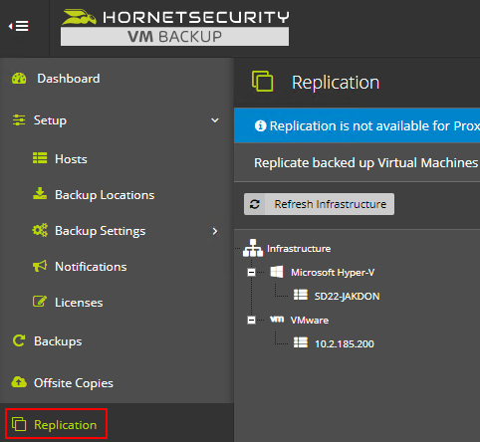Click the Backup Locations download icon
The width and height of the screenshot is (480, 442).
tap(40, 194)
